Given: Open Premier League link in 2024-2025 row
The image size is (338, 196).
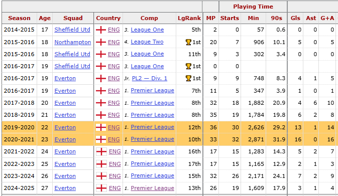Looking at the screenshot, I should [152, 188].
